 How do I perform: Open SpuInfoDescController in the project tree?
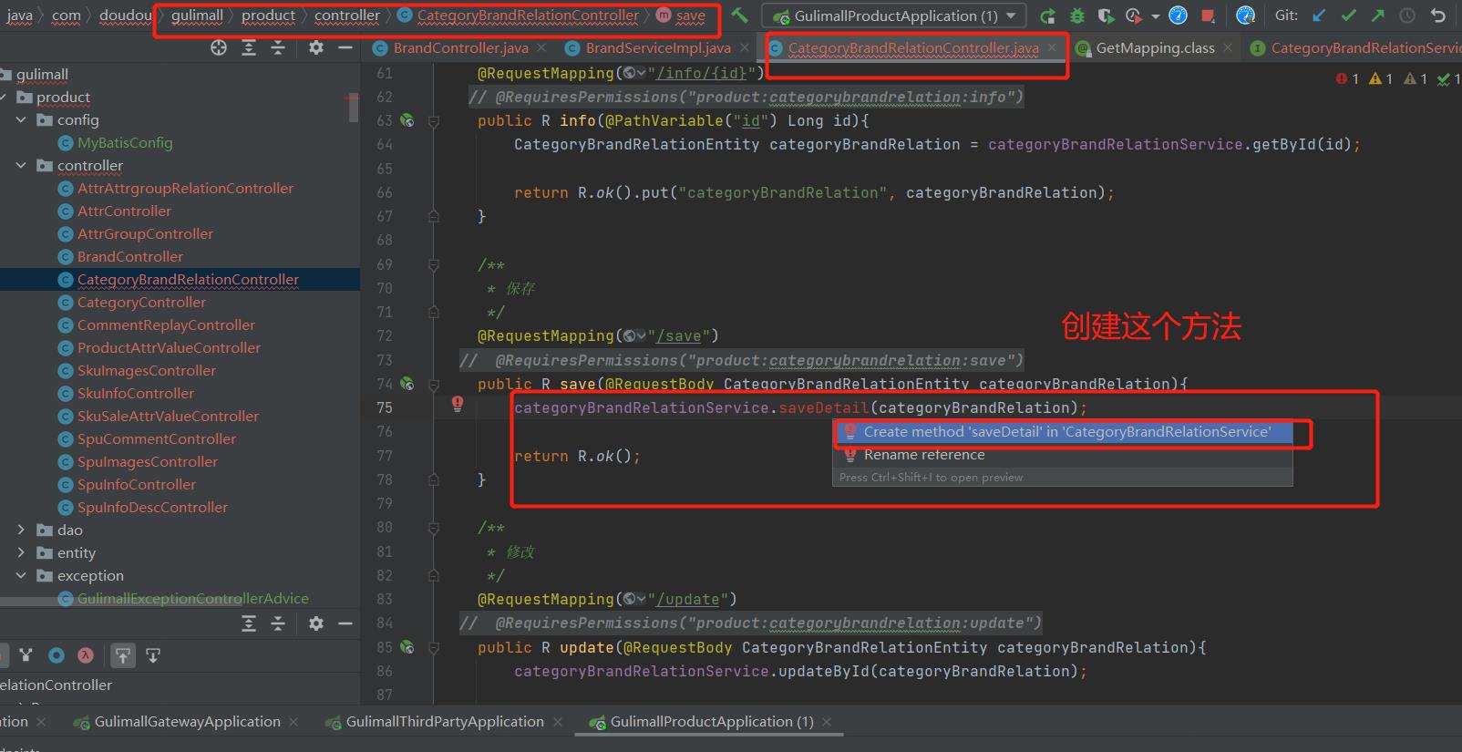[152, 507]
